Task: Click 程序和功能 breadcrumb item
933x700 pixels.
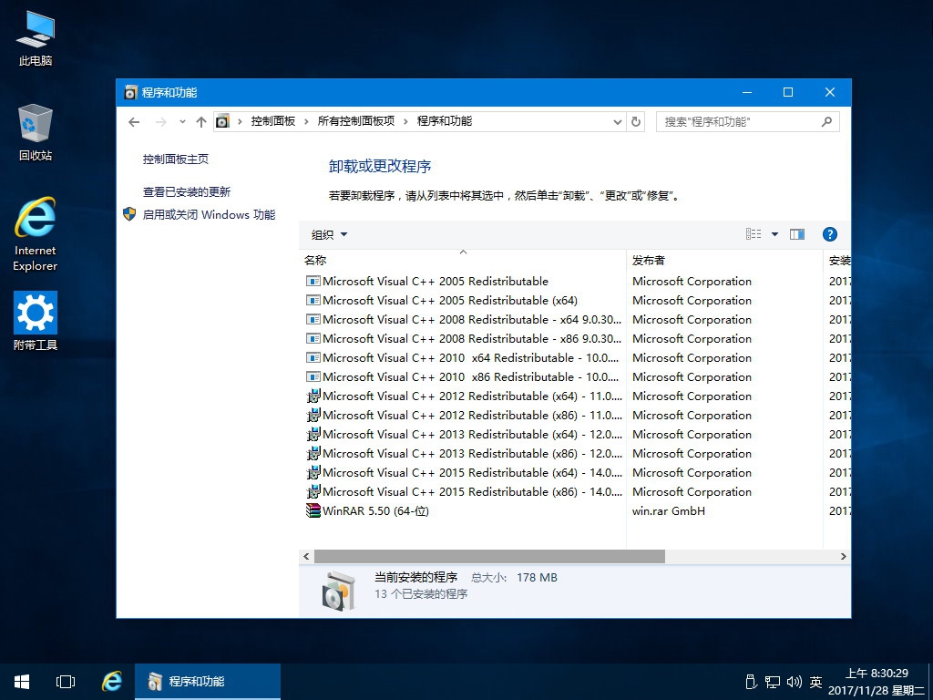Action: tap(445, 121)
